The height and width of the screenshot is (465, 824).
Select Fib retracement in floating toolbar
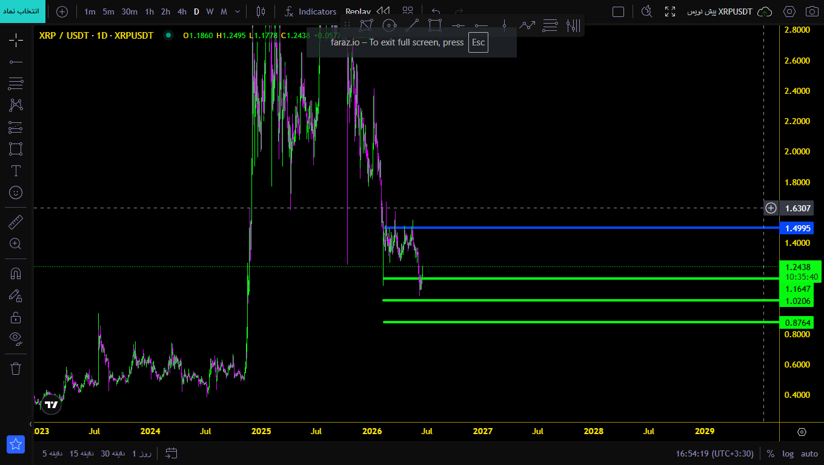point(550,25)
